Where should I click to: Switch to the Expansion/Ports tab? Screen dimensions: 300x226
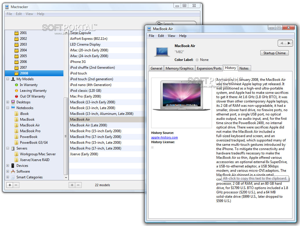pyautogui.click(x=209, y=68)
